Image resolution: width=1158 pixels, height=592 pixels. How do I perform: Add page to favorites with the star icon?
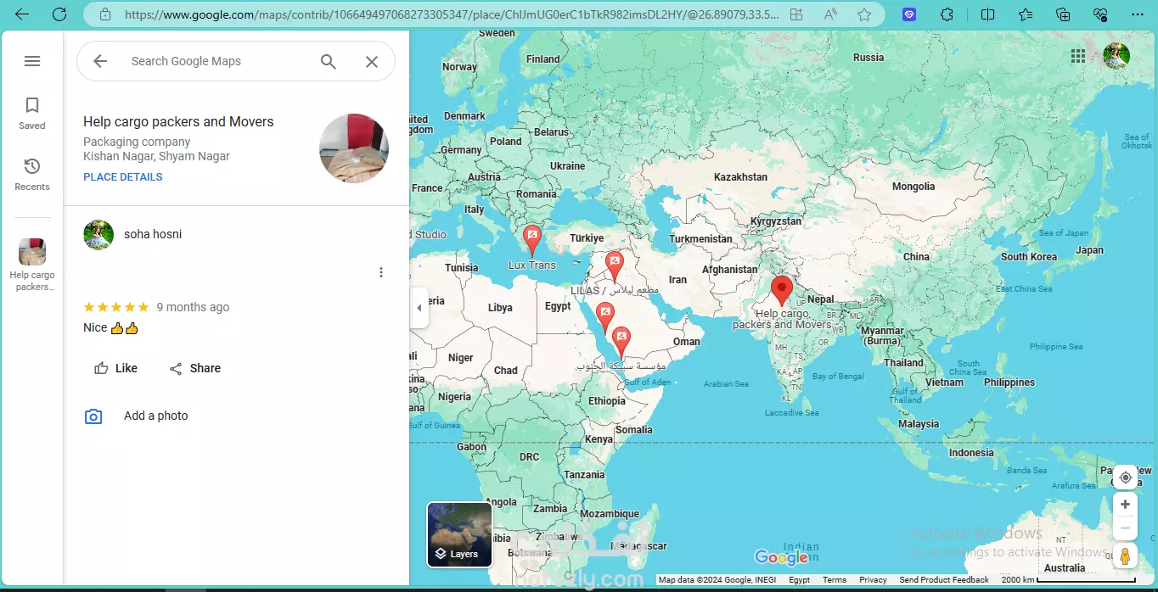864,14
